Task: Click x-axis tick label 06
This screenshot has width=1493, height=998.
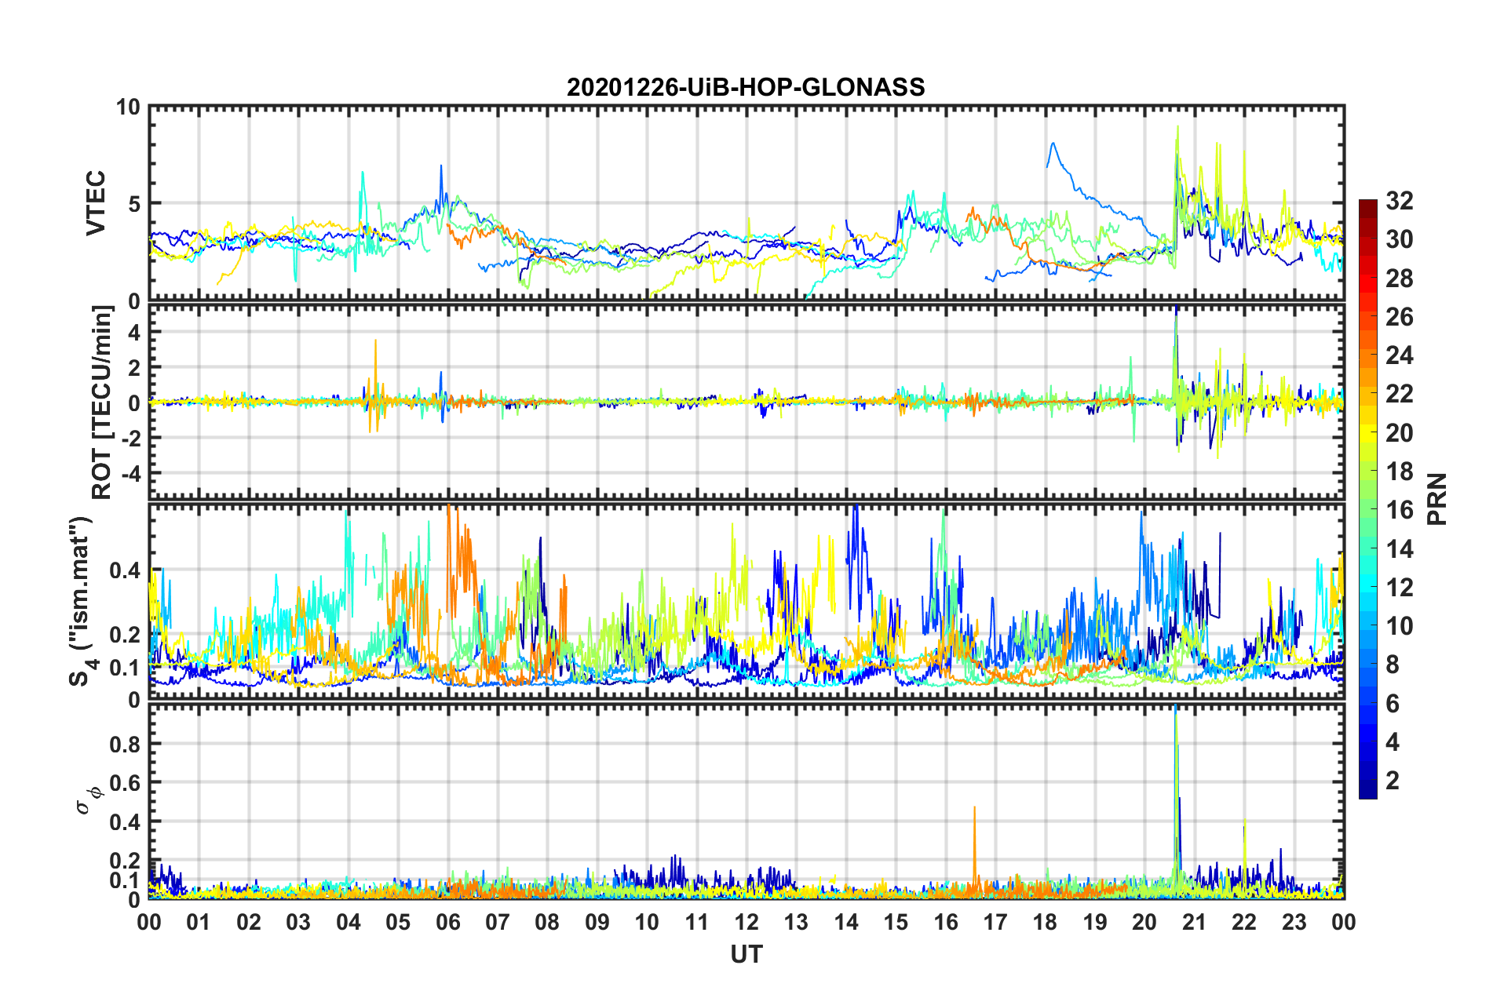Action: coord(447,922)
